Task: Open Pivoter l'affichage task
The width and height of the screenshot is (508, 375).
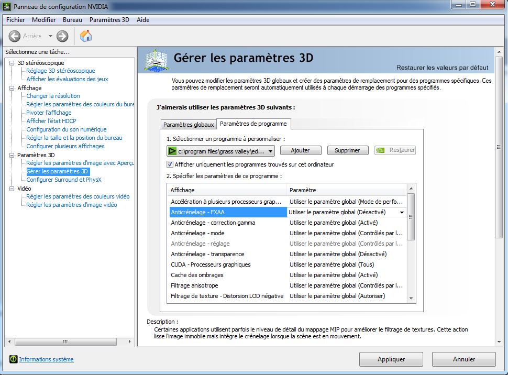Action: (x=49, y=113)
